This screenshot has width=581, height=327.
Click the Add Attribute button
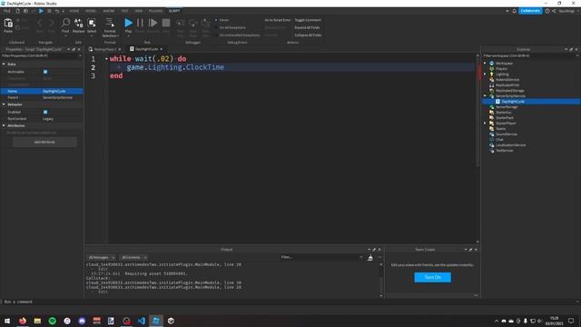tap(44, 142)
